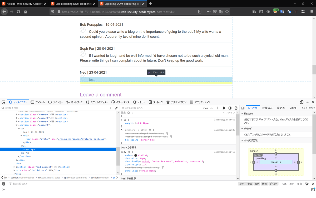Show the sidebars toolbar button
The image size is (316, 198).
click(x=261, y=12)
